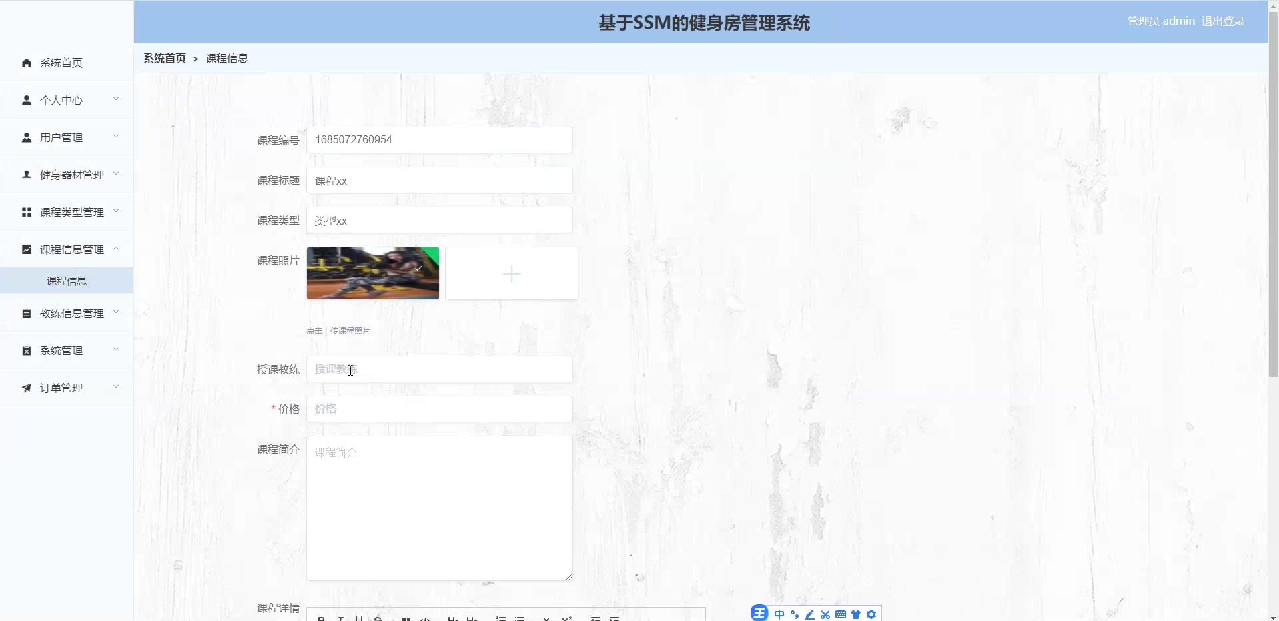Focus the 授课教练 input field
The image size is (1279, 621).
click(440, 369)
